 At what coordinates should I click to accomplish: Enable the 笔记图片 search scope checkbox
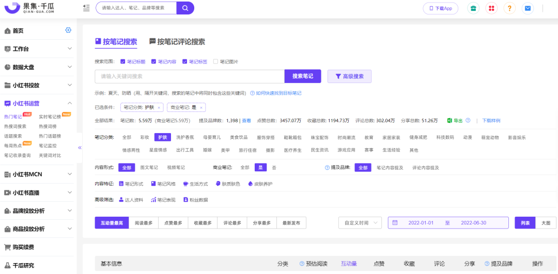pyautogui.click(x=215, y=61)
